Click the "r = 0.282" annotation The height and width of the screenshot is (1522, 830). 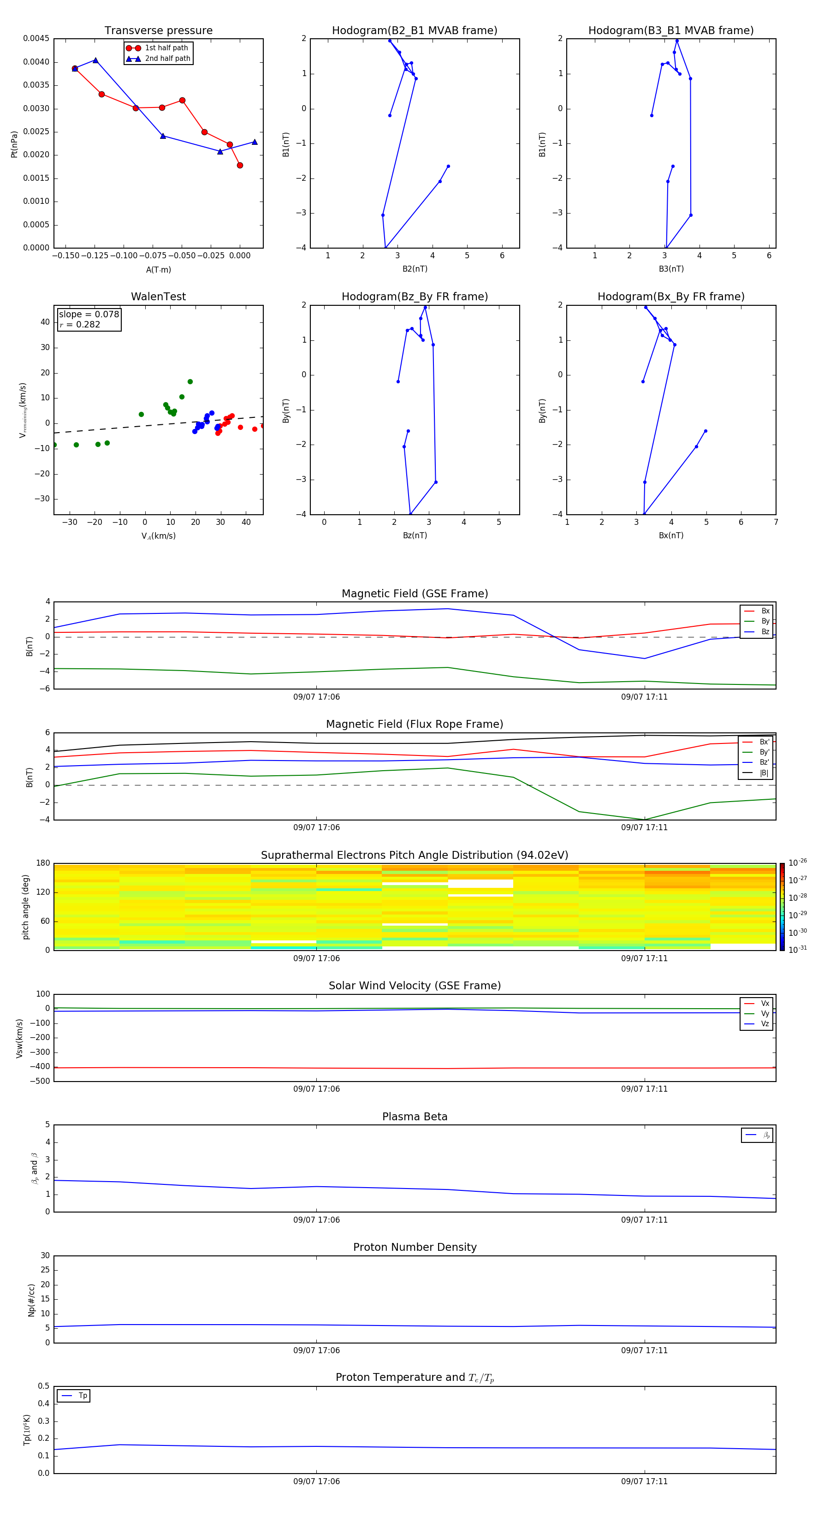(x=80, y=324)
